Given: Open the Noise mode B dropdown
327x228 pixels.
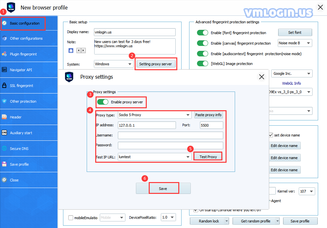Looking at the screenshot, I should pos(295,43).
